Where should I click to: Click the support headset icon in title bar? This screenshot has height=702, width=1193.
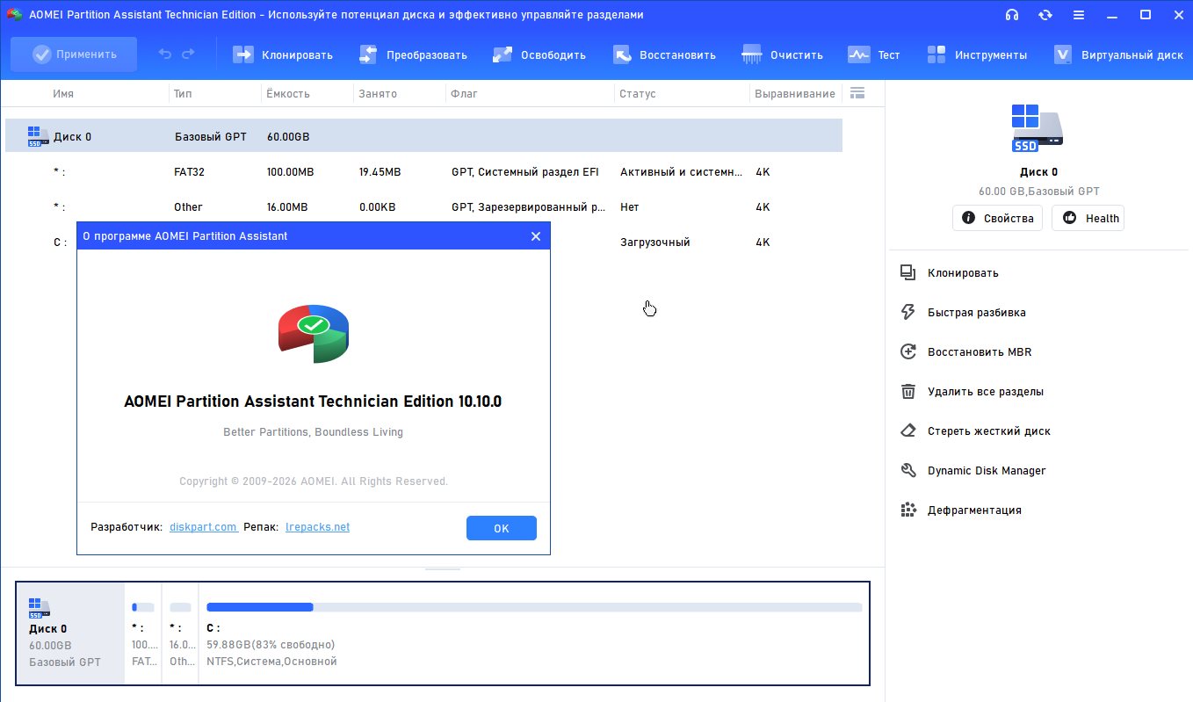[x=1012, y=15]
